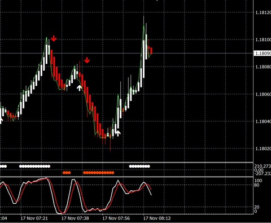Click the -207.232 indicator scale value
Viewport: 271px width, 223px height.
(263, 173)
